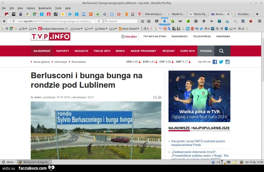The height and width of the screenshot is (172, 264).
Task: Open the 'Rozmaitości' breadcrumb link
Action: 79,62
